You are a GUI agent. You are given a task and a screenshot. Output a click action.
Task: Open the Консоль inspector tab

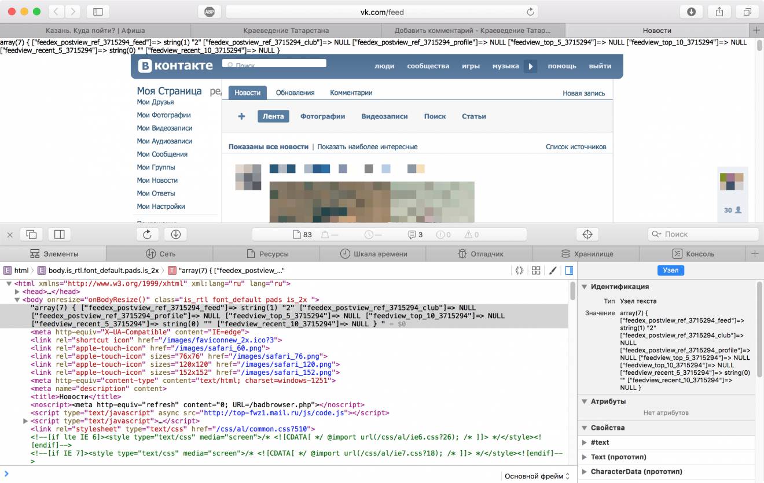692,253
